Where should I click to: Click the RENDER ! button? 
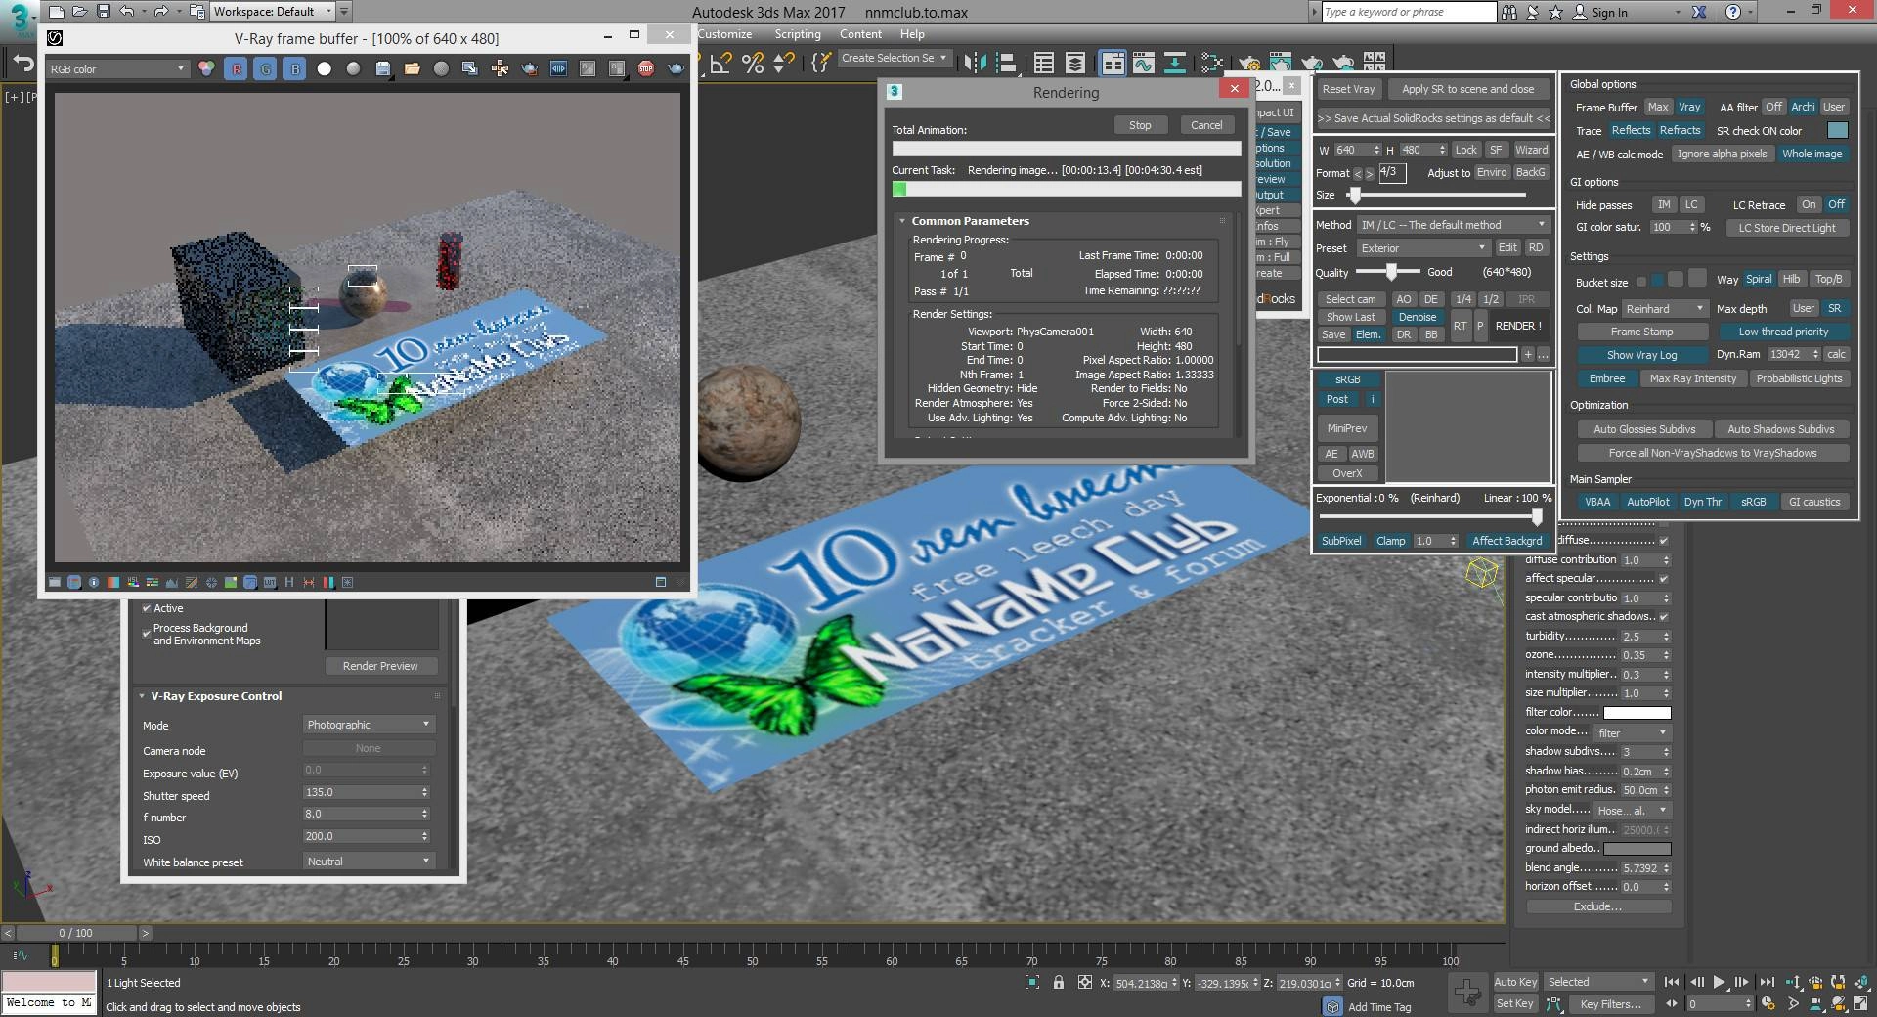1518,326
